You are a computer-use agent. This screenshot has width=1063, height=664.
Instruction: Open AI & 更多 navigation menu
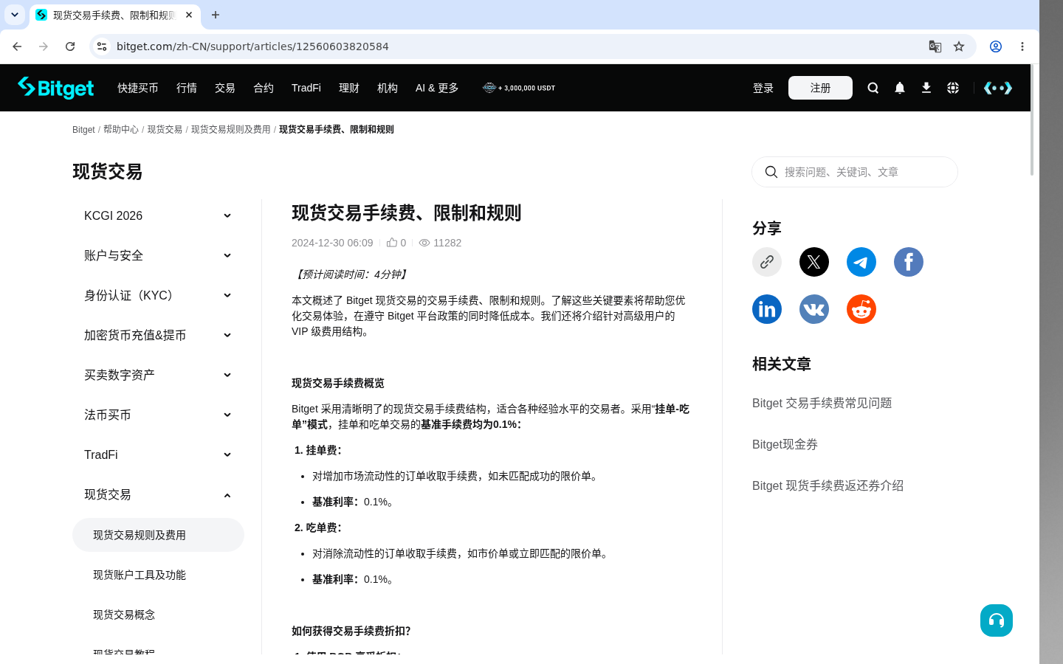tap(437, 88)
